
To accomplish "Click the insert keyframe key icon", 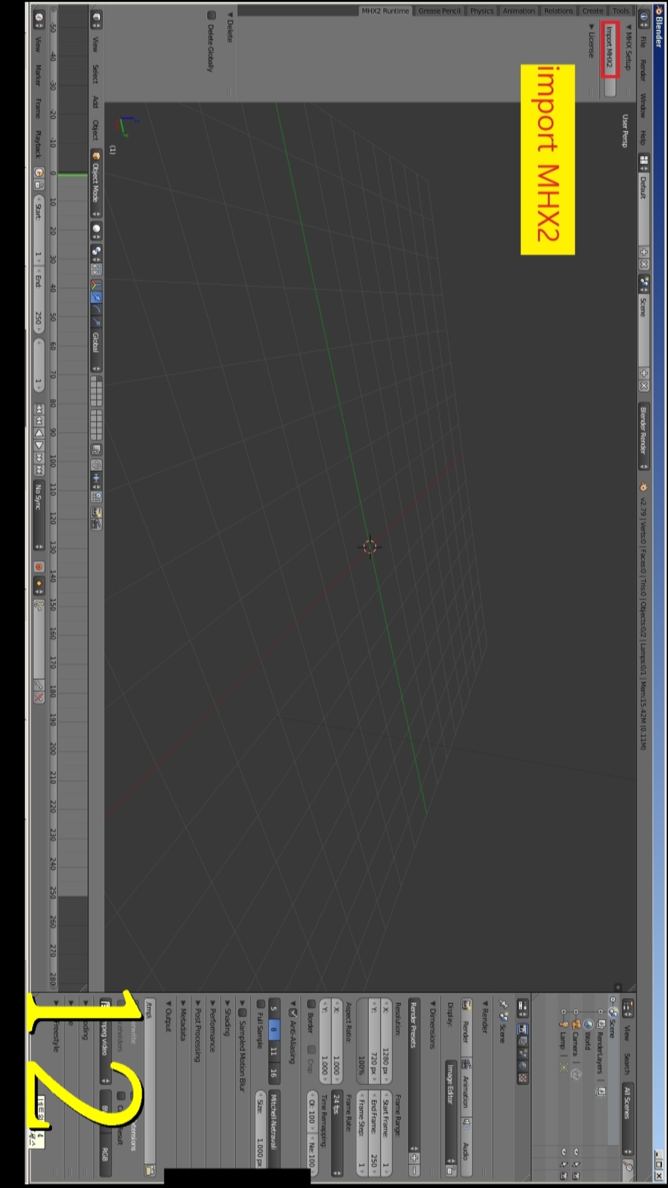I will 38,684.
